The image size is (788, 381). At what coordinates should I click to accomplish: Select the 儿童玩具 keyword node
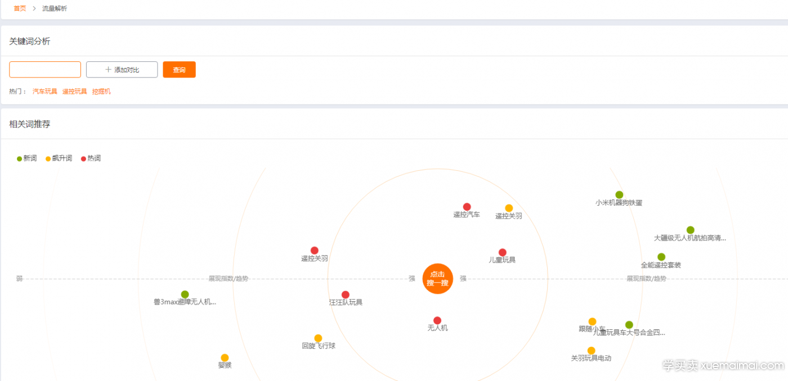pos(502,252)
